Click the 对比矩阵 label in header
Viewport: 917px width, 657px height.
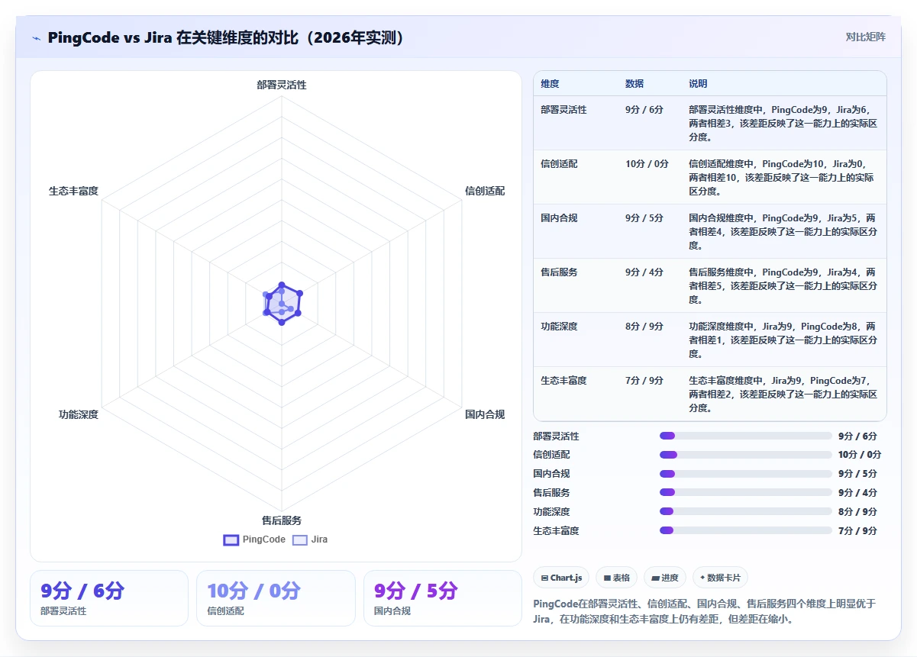tap(866, 37)
